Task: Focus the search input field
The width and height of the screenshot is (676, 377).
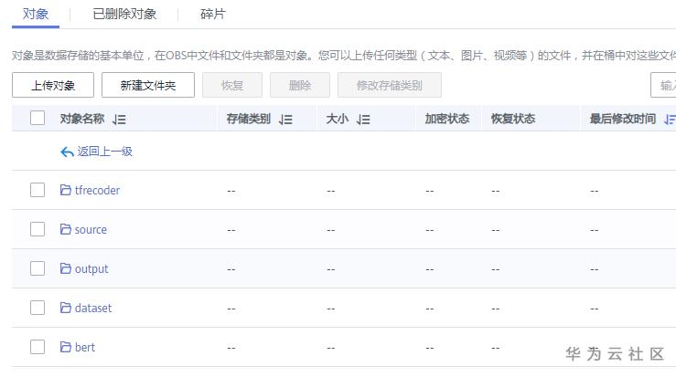Action: click(x=663, y=86)
